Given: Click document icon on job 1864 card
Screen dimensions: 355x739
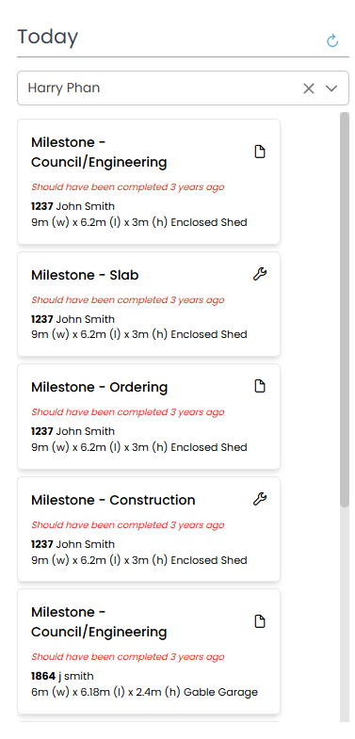Looking at the screenshot, I should coord(260,621).
